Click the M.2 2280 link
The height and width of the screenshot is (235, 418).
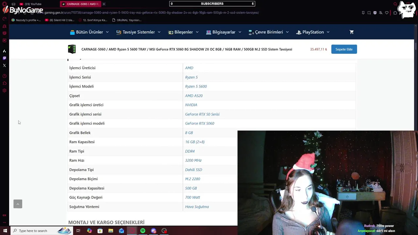click(193, 179)
